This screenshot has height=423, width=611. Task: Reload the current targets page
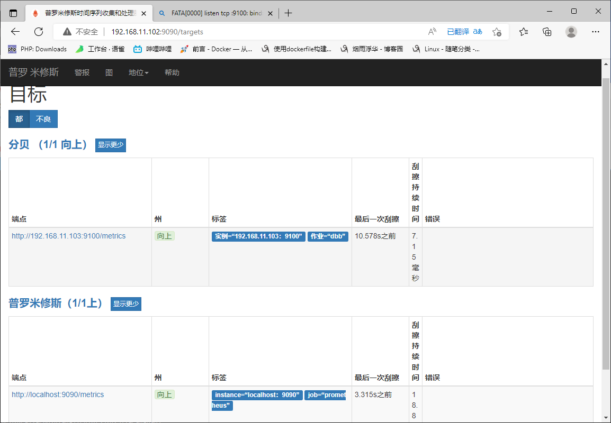39,32
